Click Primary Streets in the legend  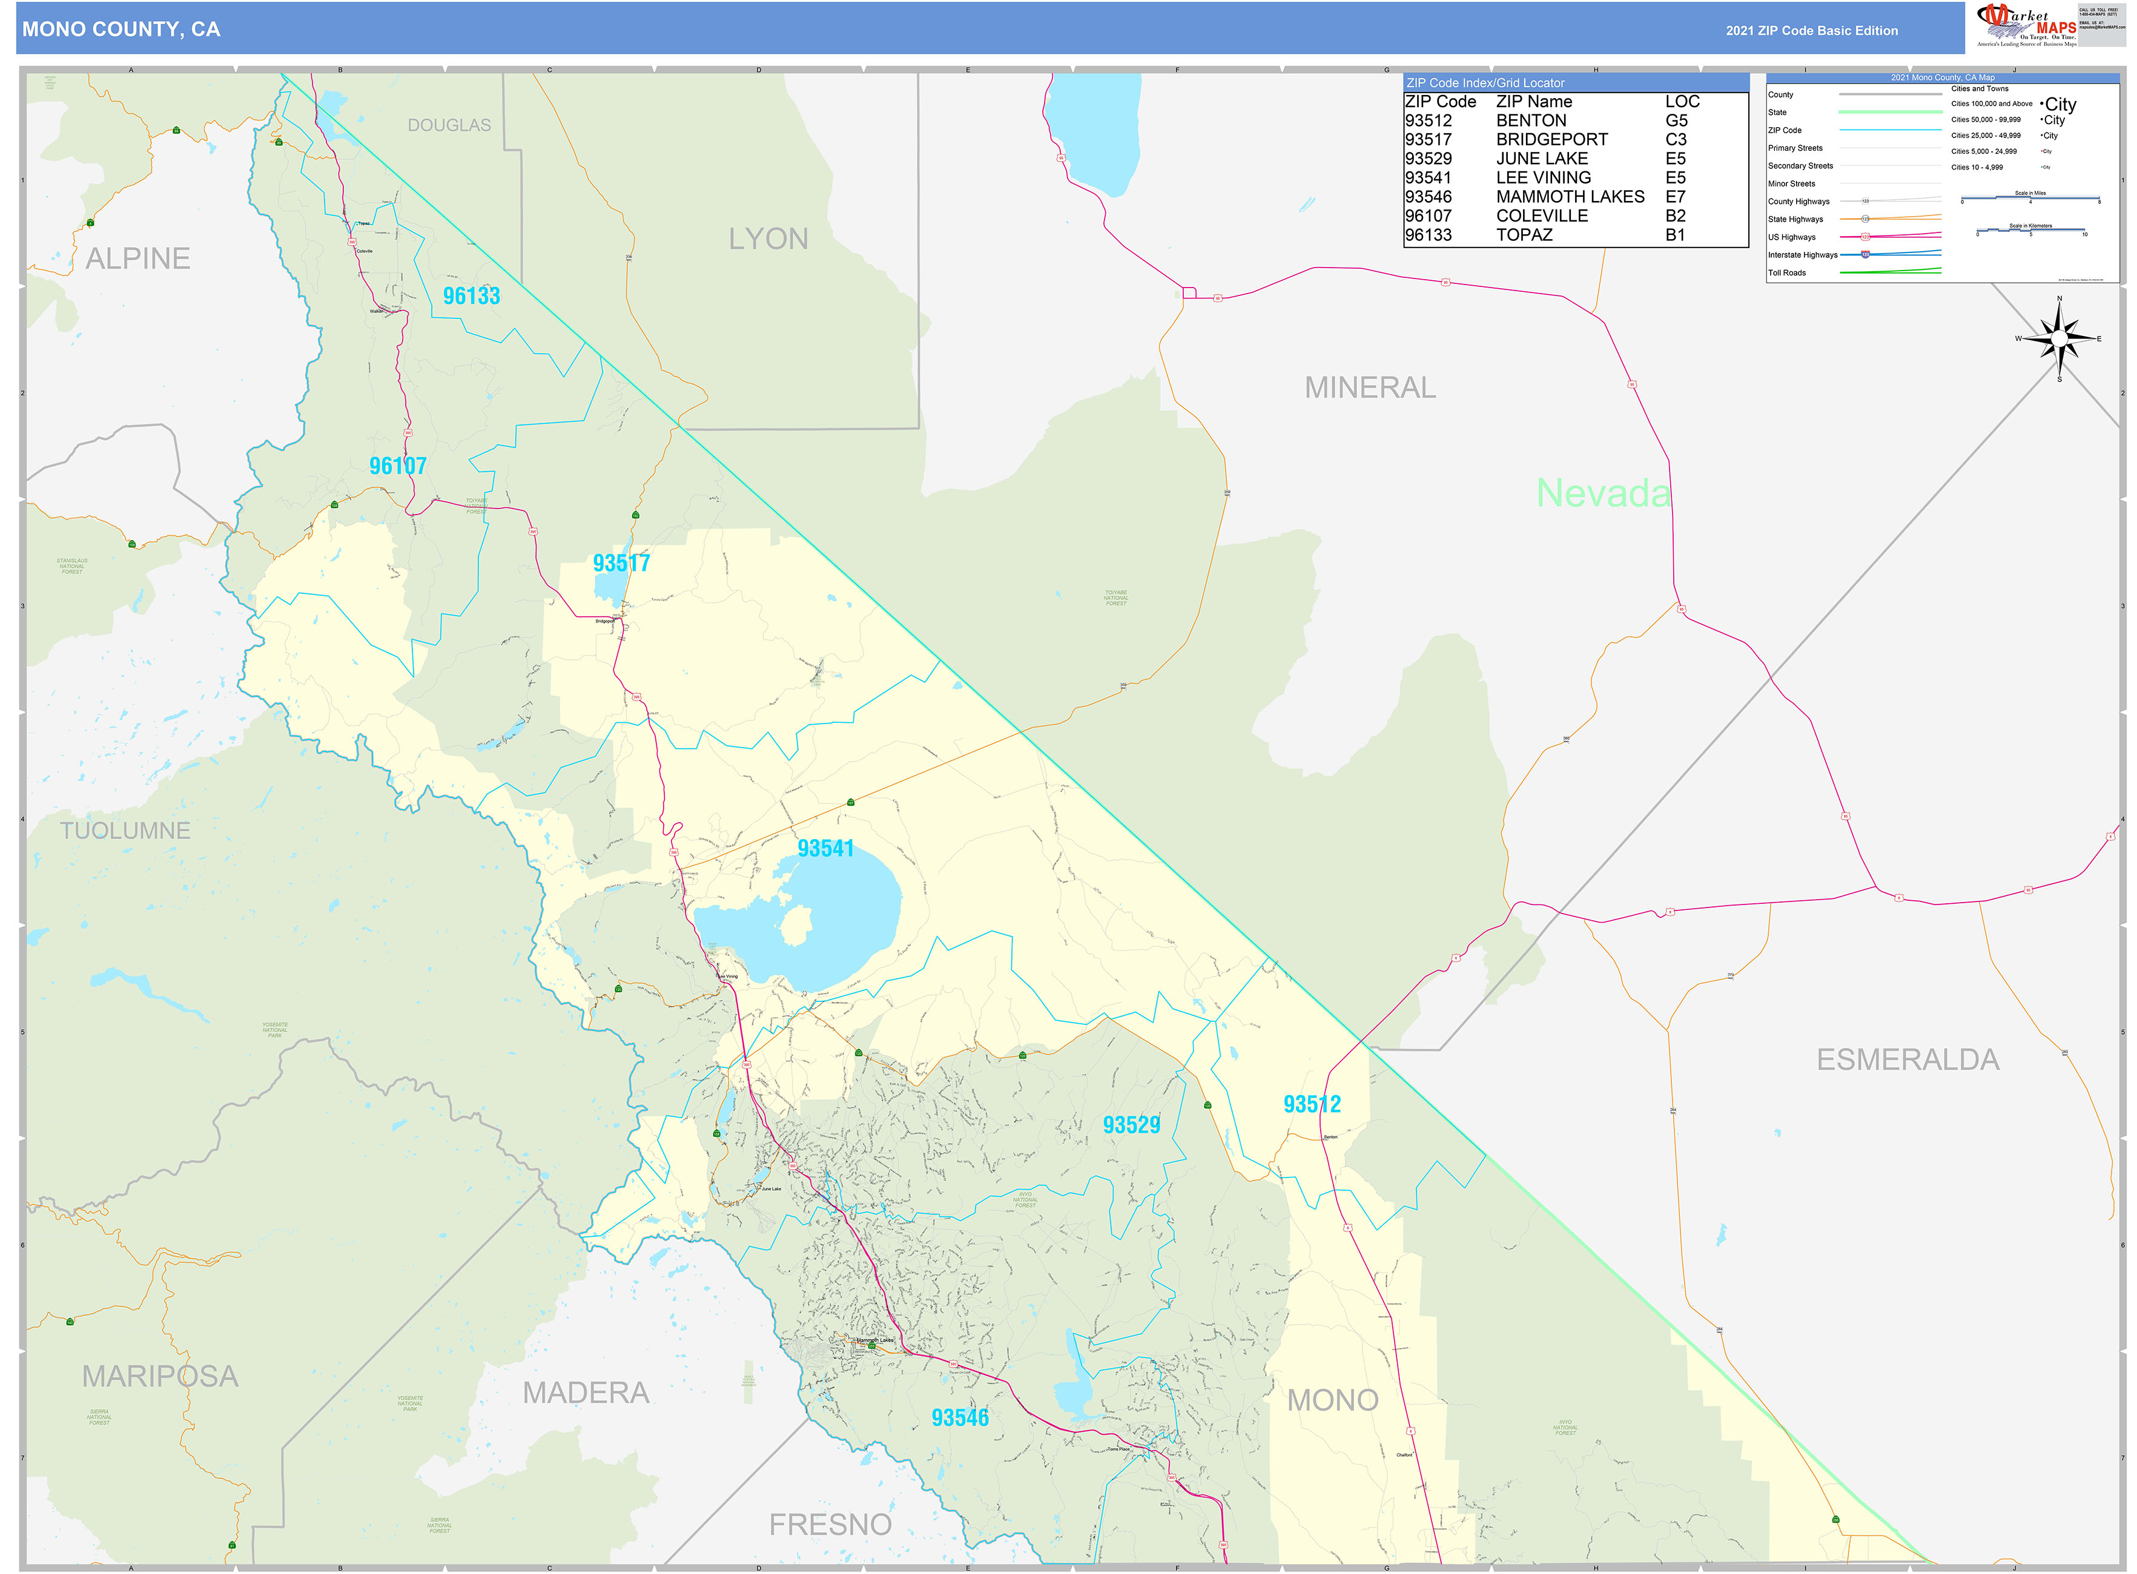pos(1795,149)
